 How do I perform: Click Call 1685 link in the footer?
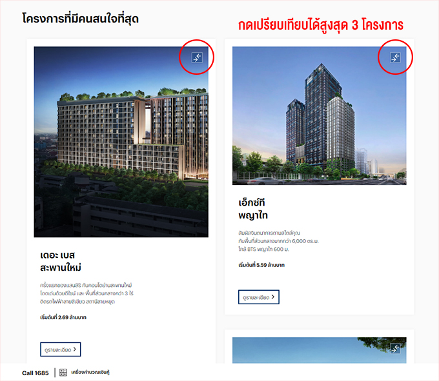pyautogui.click(x=36, y=373)
